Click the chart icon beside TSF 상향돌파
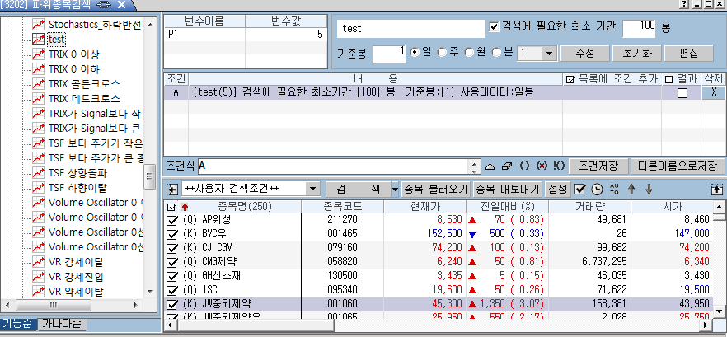 [38, 173]
